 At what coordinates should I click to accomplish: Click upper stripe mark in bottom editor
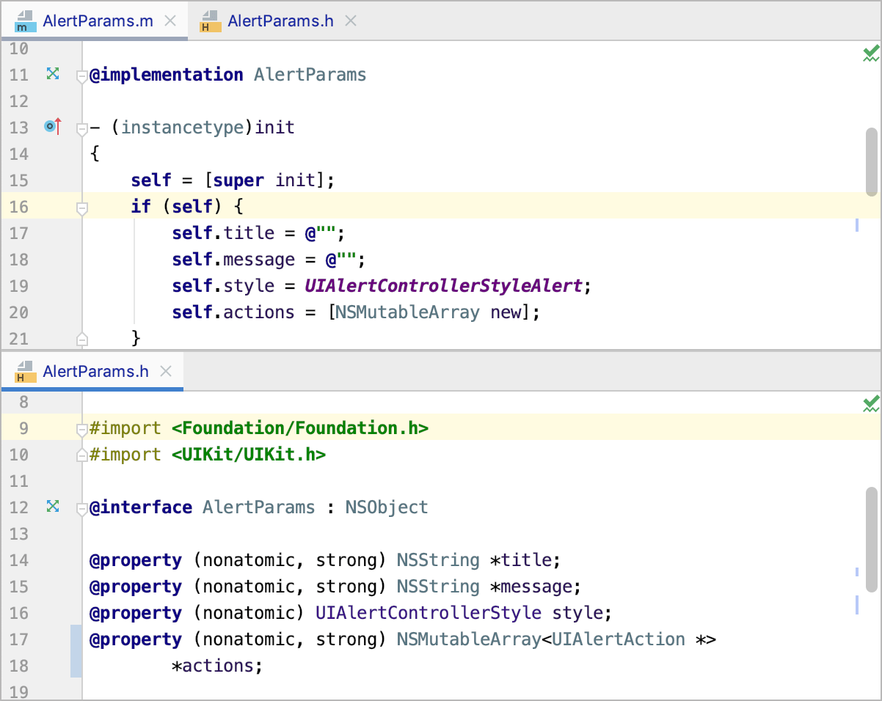[857, 572]
